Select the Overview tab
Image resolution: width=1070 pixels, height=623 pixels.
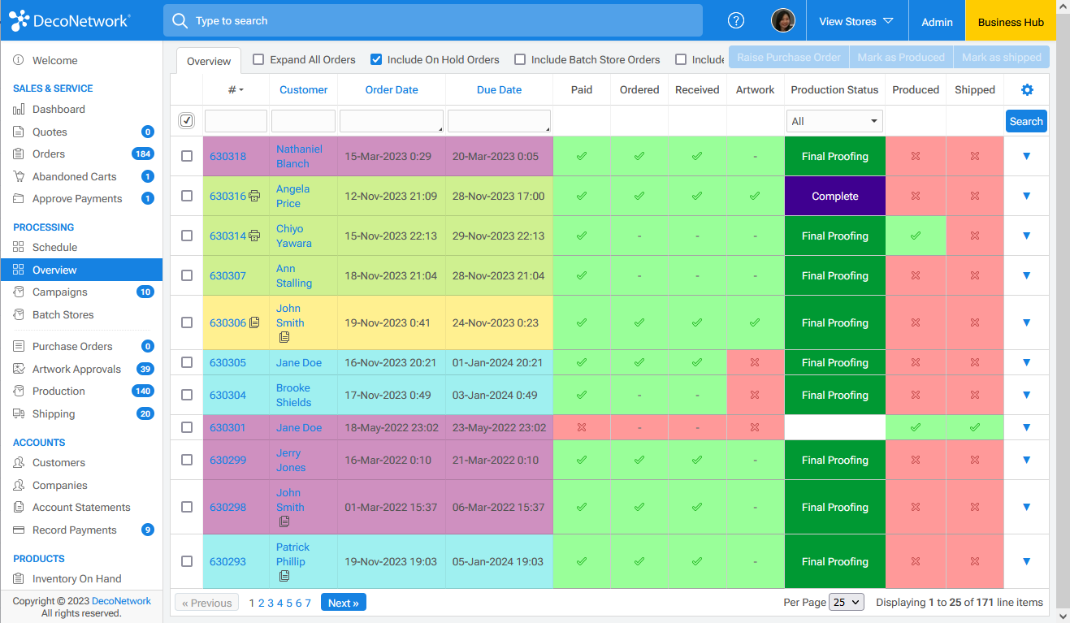(x=208, y=60)
